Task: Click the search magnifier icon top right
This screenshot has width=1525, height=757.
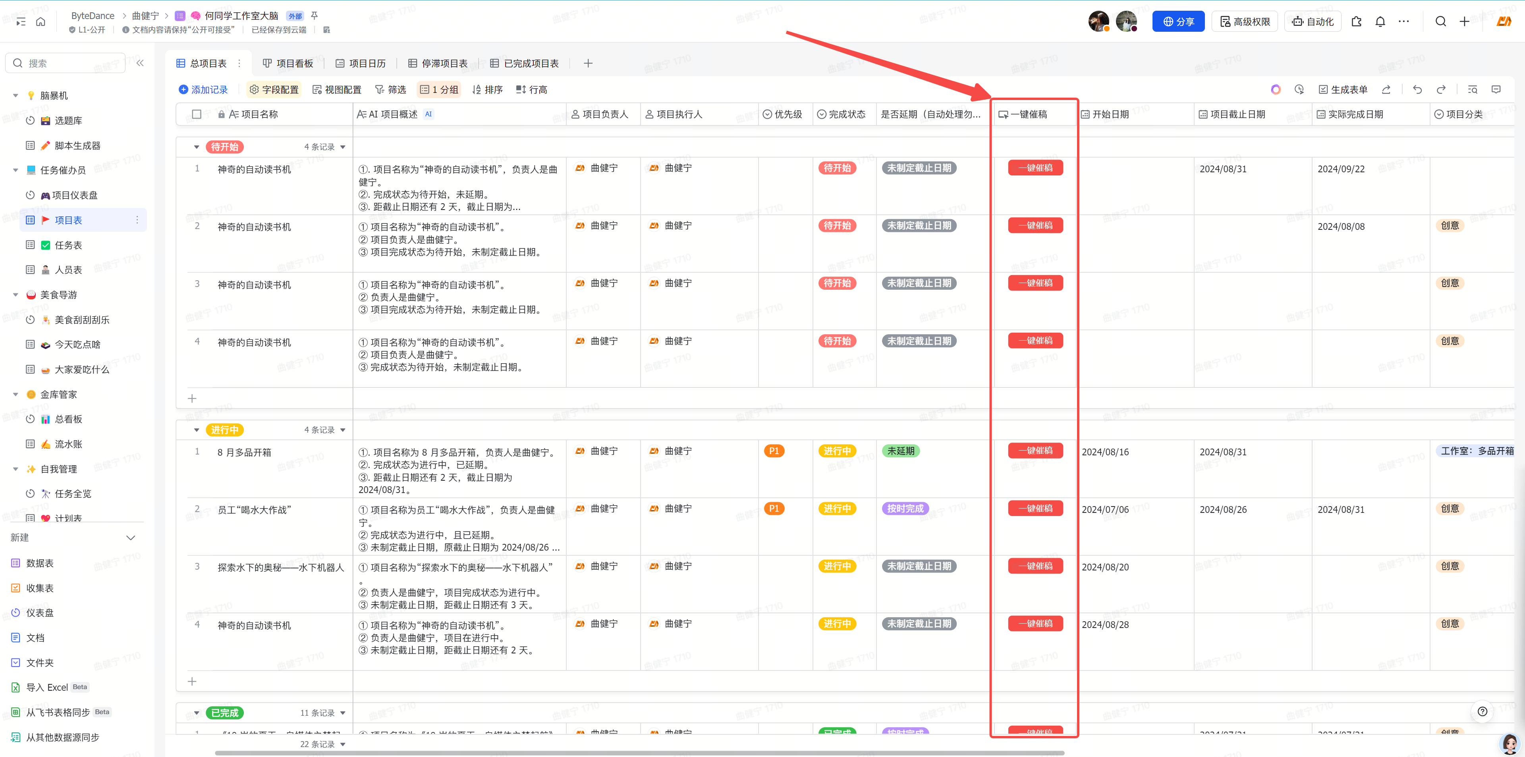Action: tap(1440, 22)
